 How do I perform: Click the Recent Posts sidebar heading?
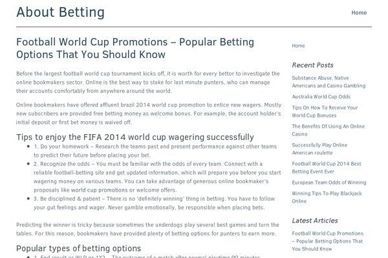click(x=313, y=65)
